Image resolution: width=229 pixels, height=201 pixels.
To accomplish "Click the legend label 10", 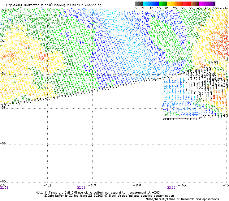I will [151, 8].
